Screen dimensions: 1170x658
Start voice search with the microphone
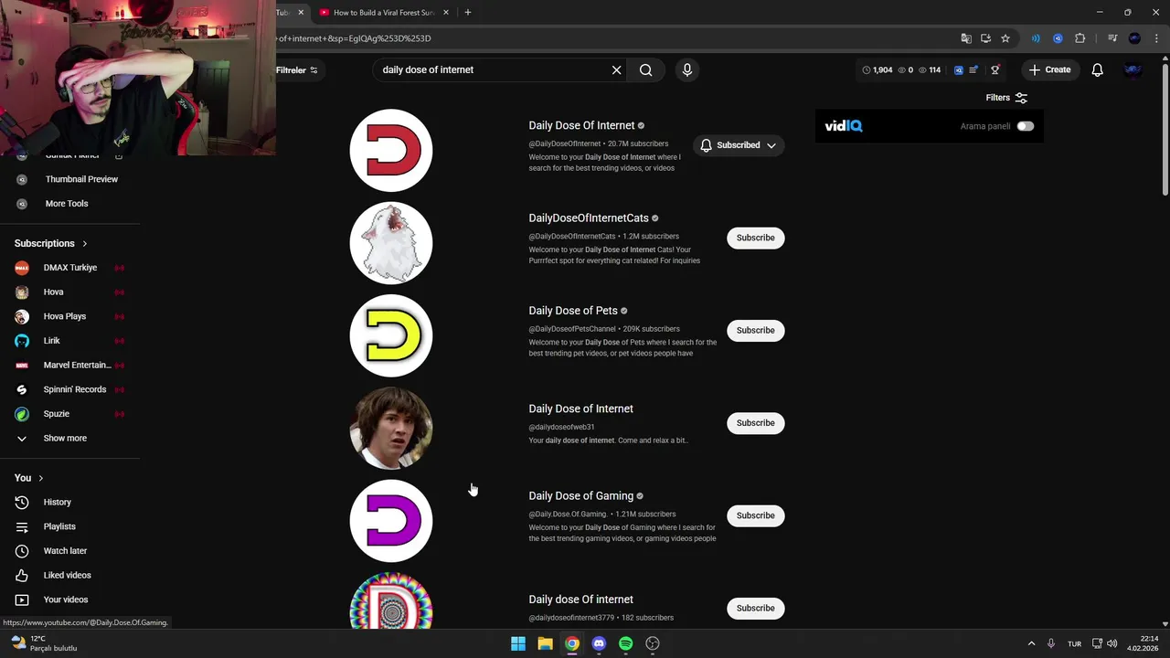click(x=687, y=69)
